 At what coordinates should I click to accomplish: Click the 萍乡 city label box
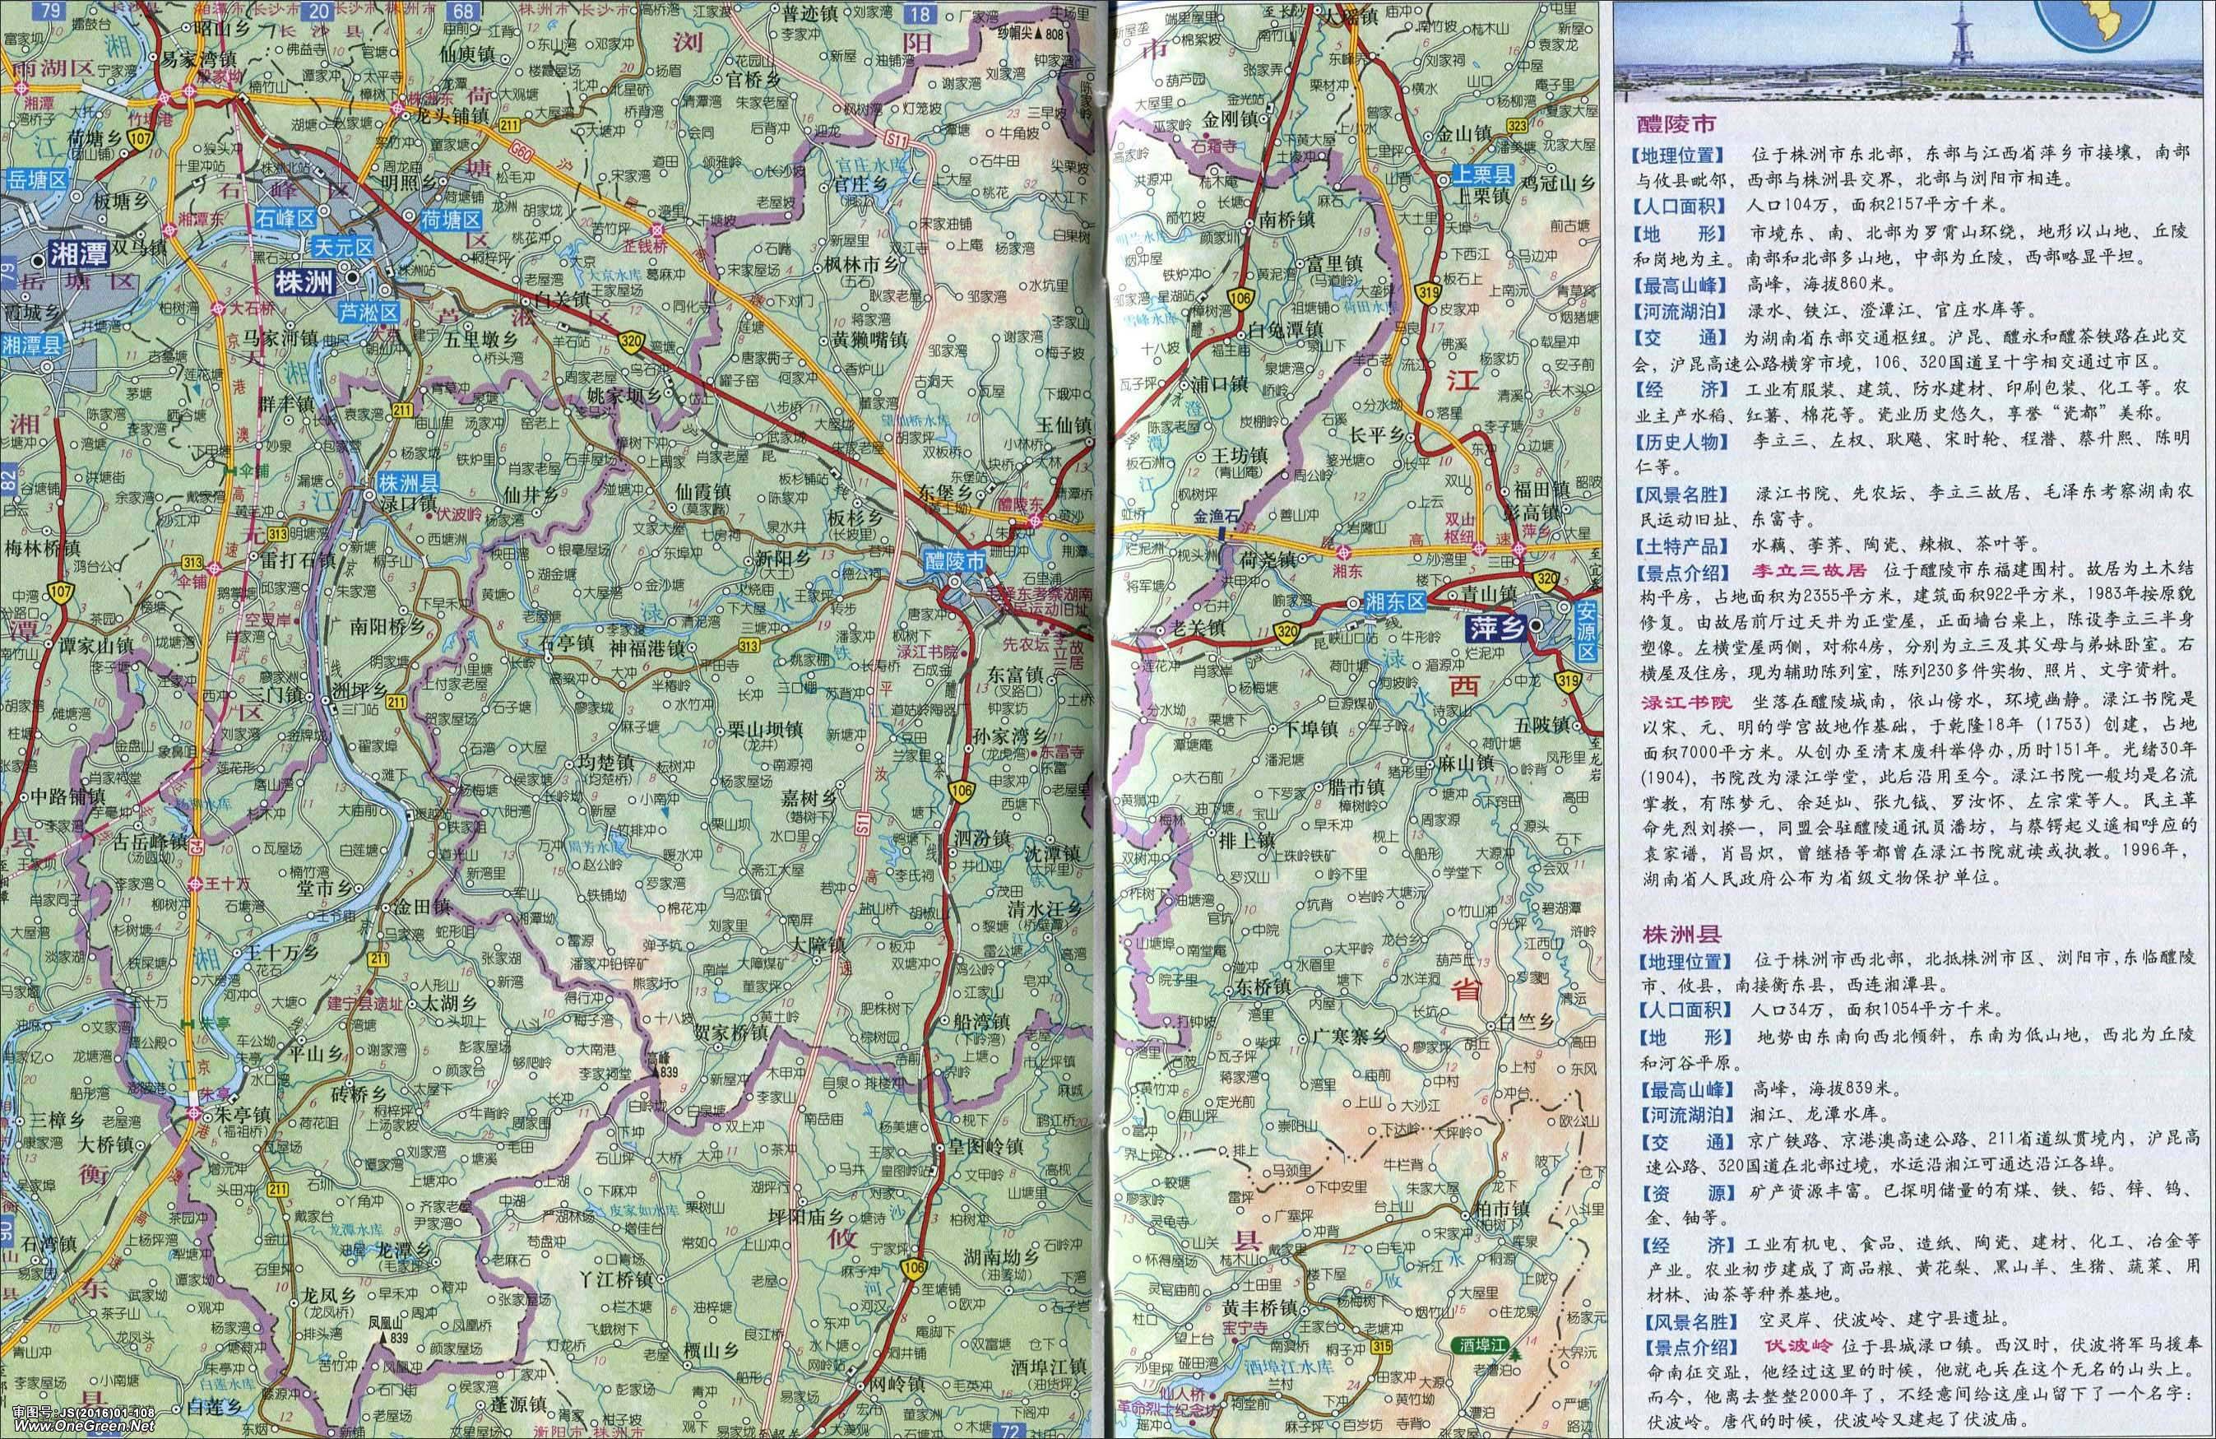point(1495,630)
